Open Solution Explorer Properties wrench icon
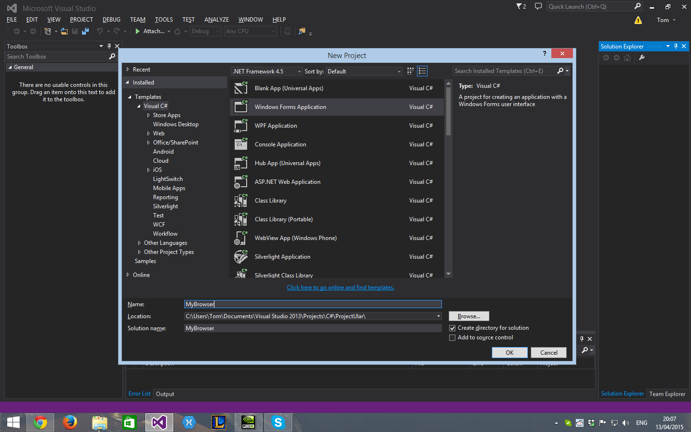This screenshot has width=691, height=432. (642, 58)
